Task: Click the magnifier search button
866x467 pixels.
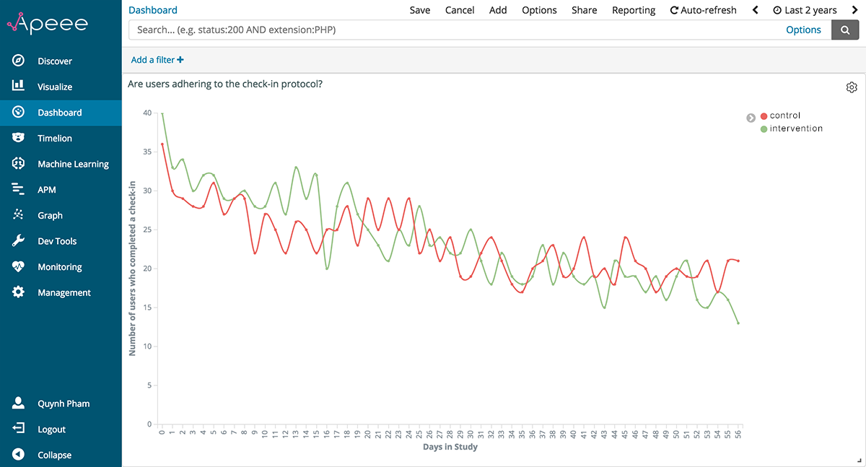Action: (844, 30)
